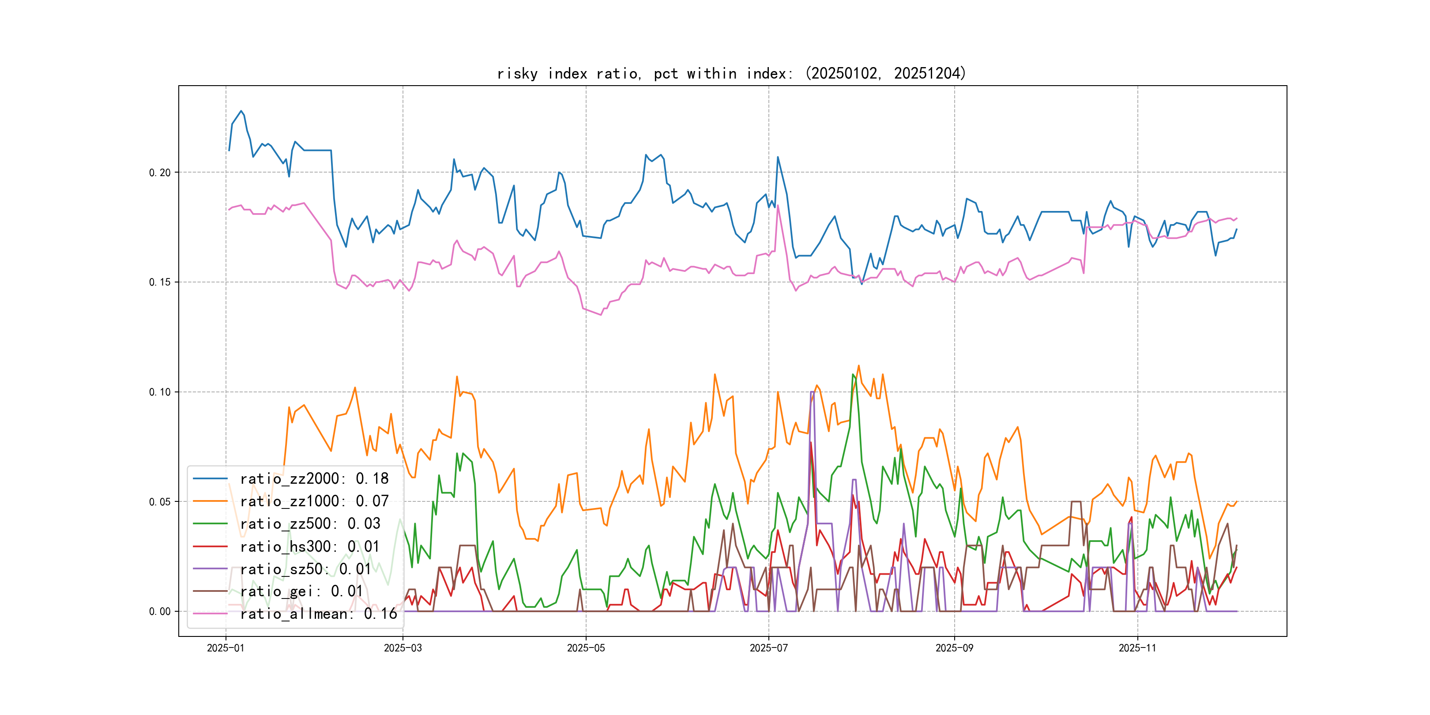The height and width of the screenshot is (715, 1430).
Task: Click the 2025-07 x-axis tick label
Action: pos(768,648)
